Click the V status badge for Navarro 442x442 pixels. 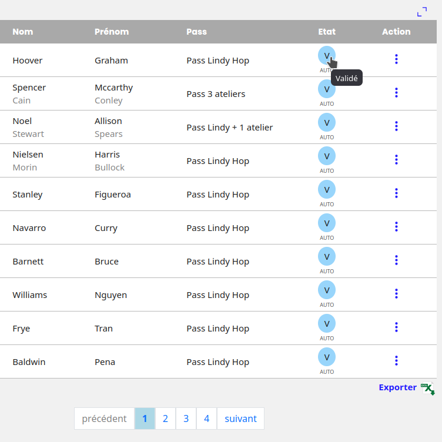pos(327,223)
